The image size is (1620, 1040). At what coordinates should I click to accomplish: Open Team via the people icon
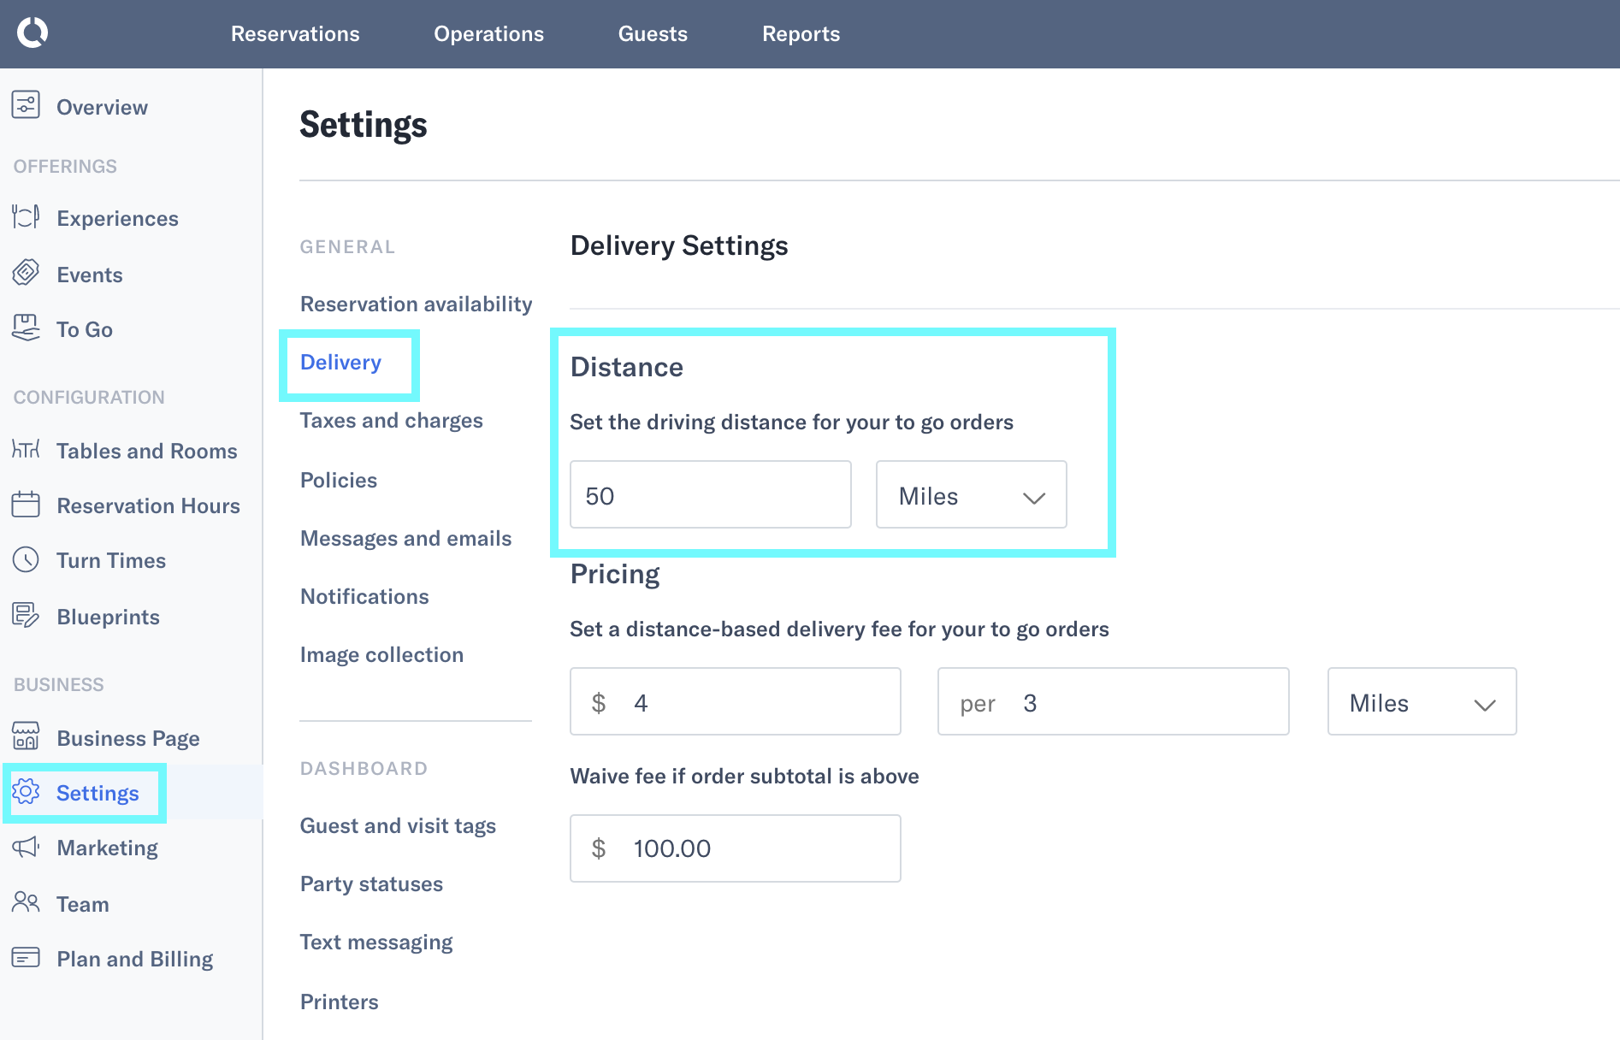click(x=26, y=903)
